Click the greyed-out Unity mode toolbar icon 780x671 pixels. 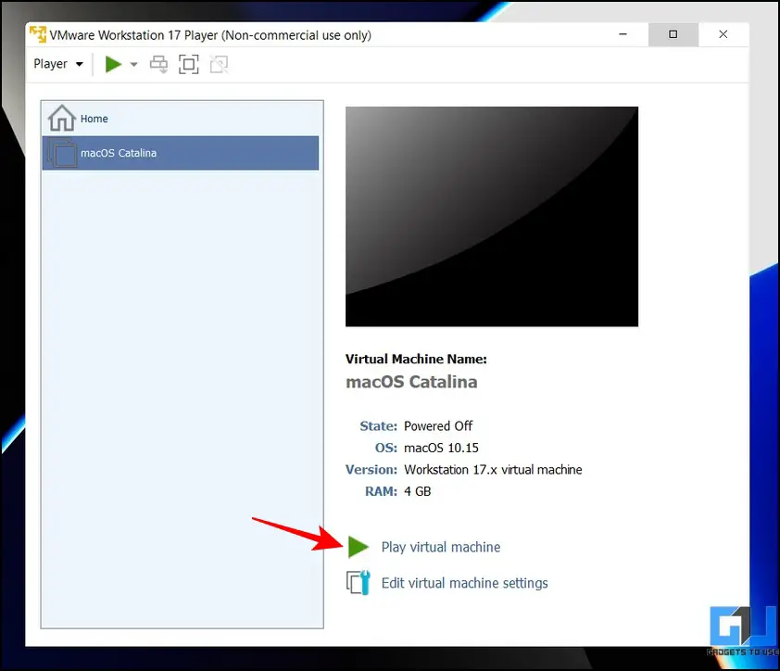[x=219, y=64]
